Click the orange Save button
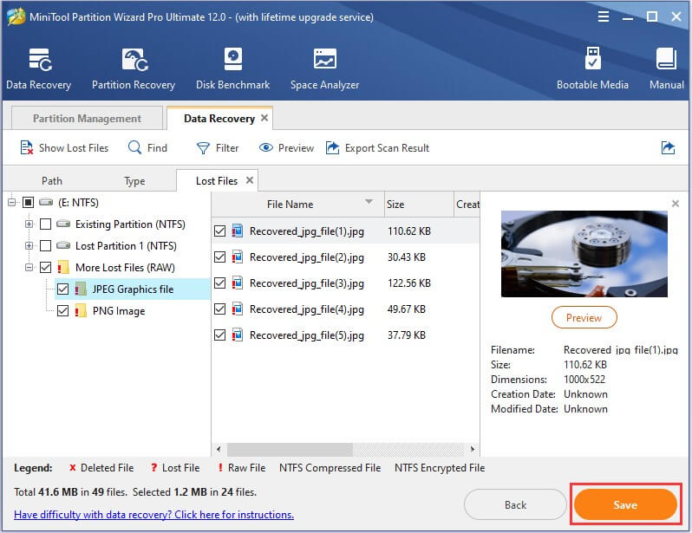Screen dimensions: 692x533 point(625,504)
